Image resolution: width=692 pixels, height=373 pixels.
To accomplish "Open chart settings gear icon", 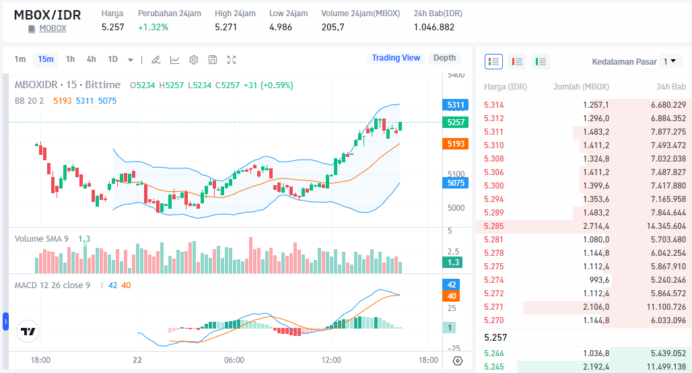I will [x=194, y=60].
